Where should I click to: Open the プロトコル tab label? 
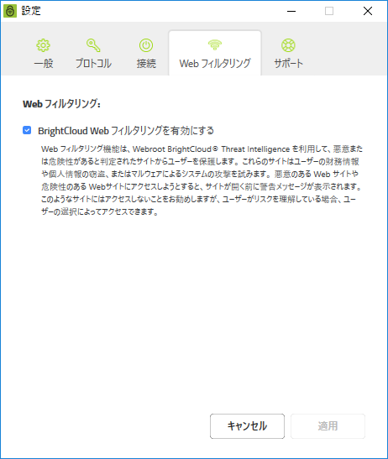(93, 63)
